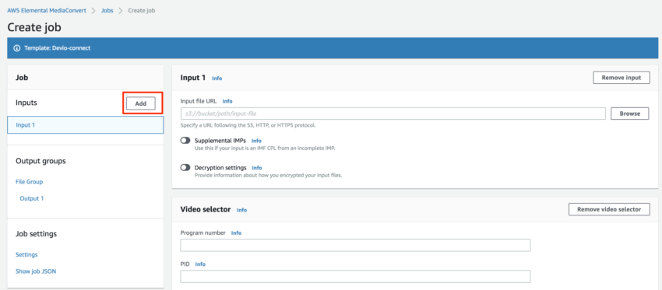
Task: Turn on Decryption settings toggle
Action: 185,168
